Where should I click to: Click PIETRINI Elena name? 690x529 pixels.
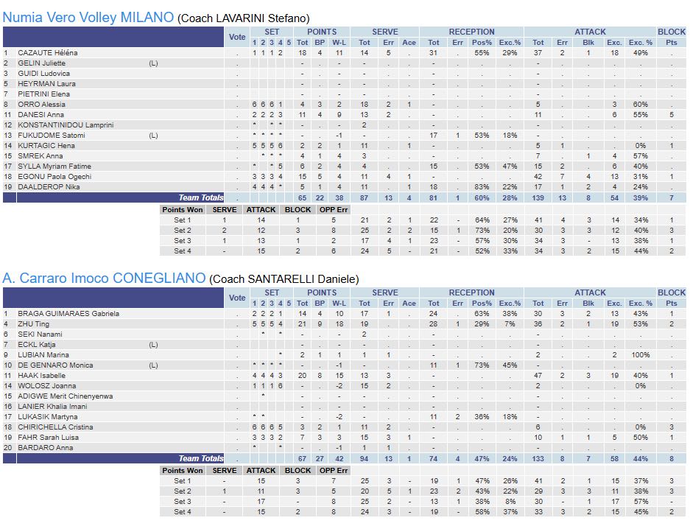click(x=43, y=94)
